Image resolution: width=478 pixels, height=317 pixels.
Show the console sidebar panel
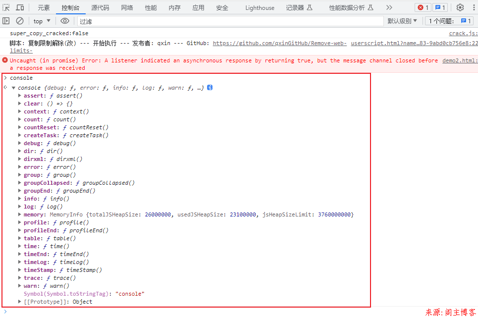[6, 21]
